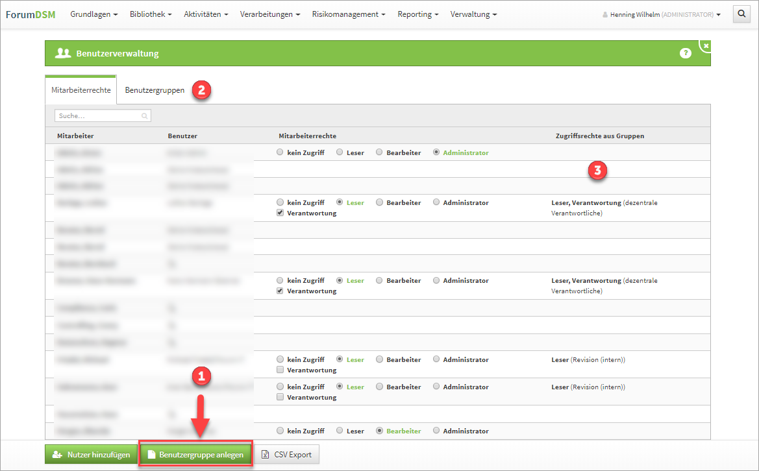Select Bearbeiter radio in the last row
Image resolution: width=759 pixels, height=471 pixels.
point(380,431)
